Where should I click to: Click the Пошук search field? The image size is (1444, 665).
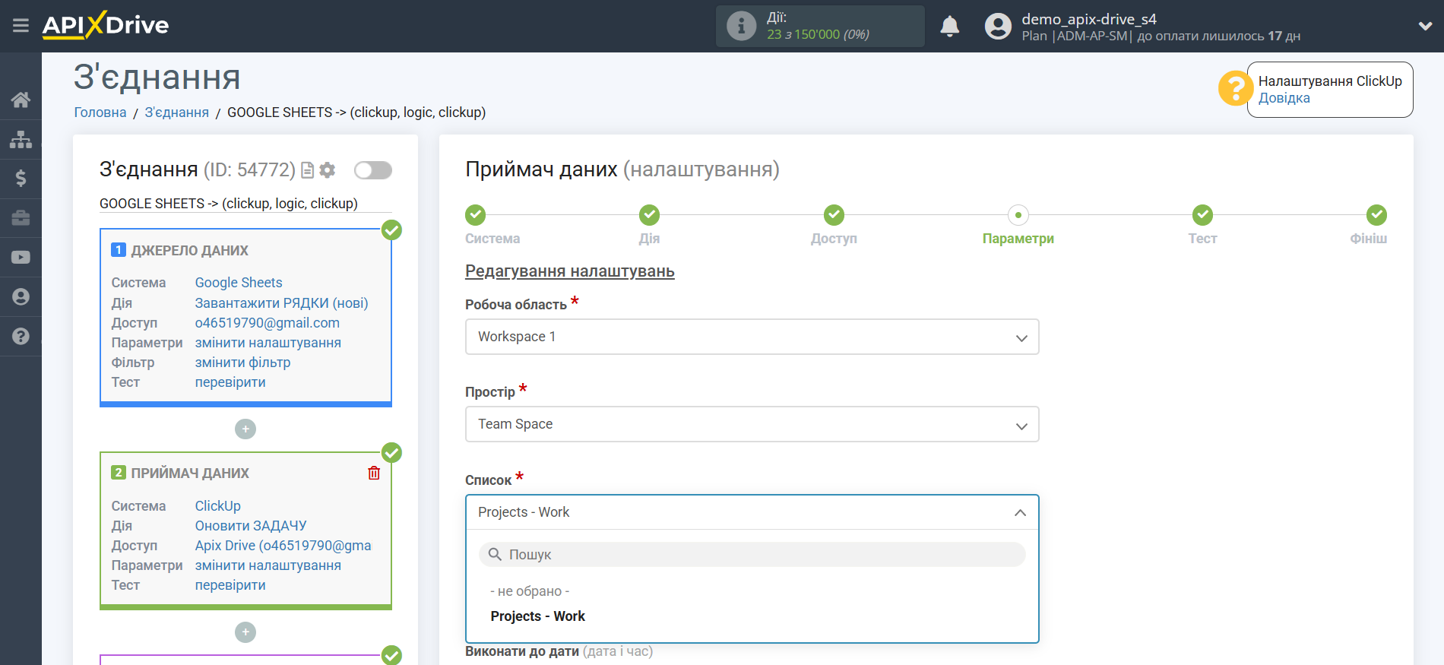(x=752, y=554)
